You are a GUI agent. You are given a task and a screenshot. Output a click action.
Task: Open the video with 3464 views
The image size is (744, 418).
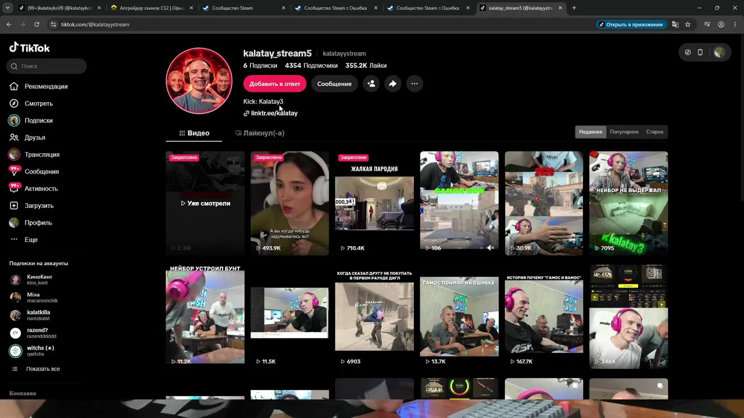628,316
